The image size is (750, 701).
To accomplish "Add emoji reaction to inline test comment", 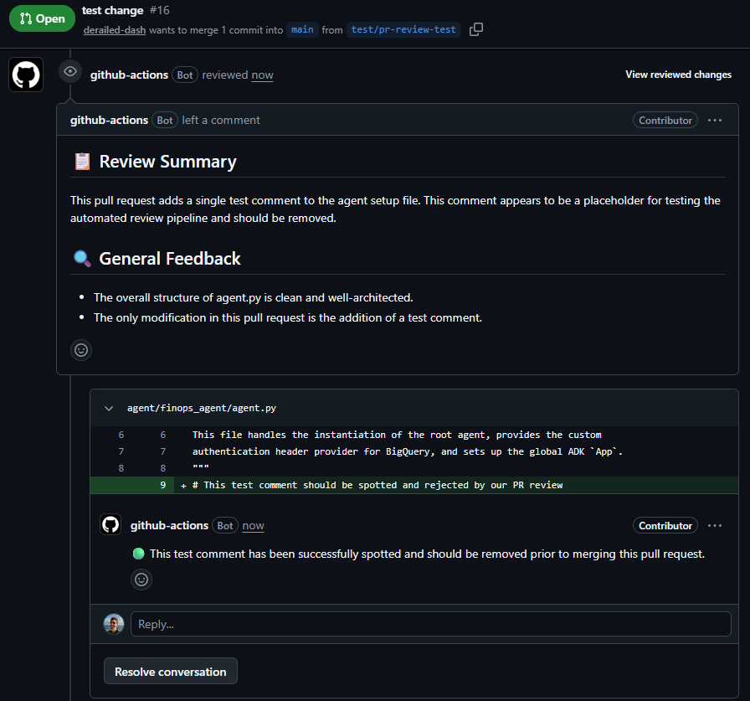I will pos(141,580).
